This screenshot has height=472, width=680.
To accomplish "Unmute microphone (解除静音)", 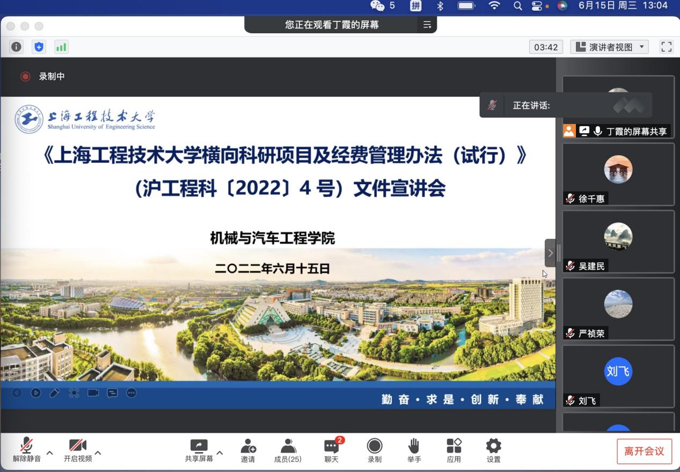I will click(x=26, y=450).
